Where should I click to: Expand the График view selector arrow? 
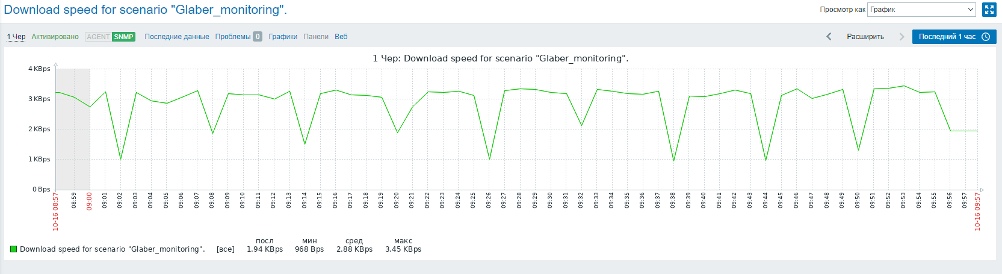click(970, 10)
